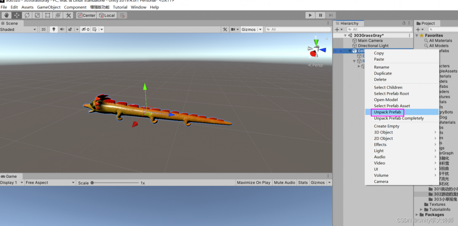Toggle Maximize On Play
The height and width of the screenshot is (226, 458).
254,182
